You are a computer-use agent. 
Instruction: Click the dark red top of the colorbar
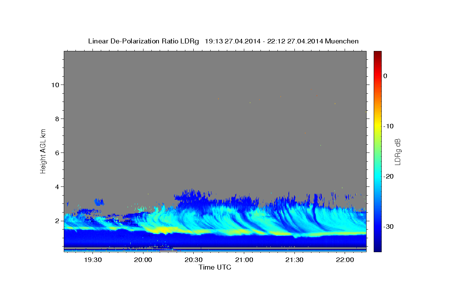click(x=377, y=54)
